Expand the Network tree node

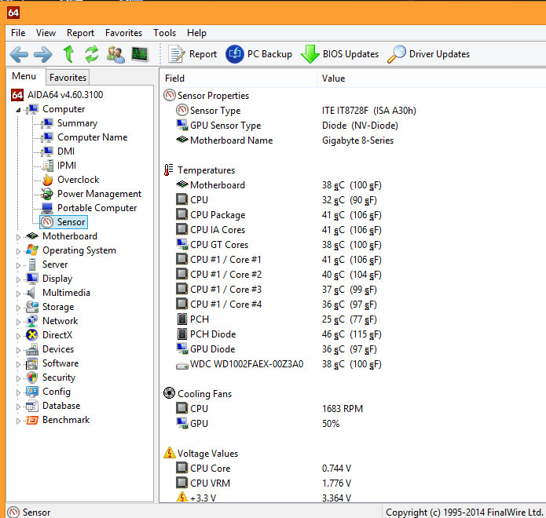[x=18, y=322]
